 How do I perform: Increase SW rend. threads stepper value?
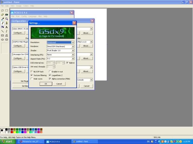pos(54,66)
